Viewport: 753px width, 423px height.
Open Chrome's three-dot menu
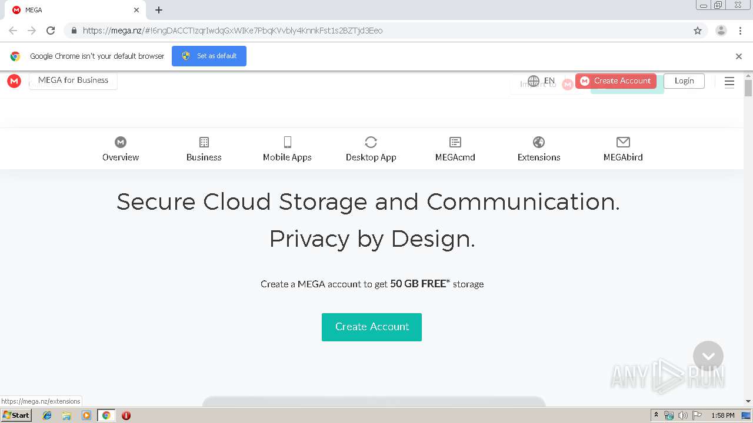(x=741, y=31)
